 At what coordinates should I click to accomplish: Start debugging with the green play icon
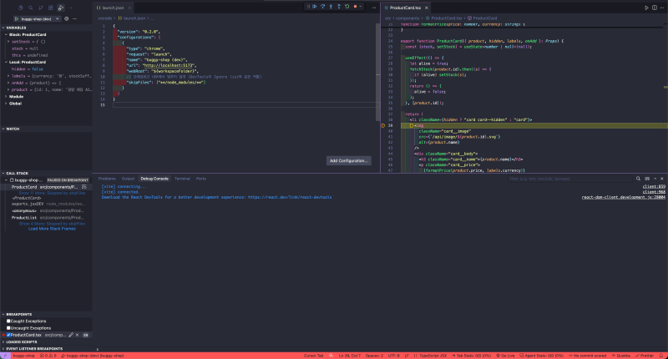click(16, 18)
